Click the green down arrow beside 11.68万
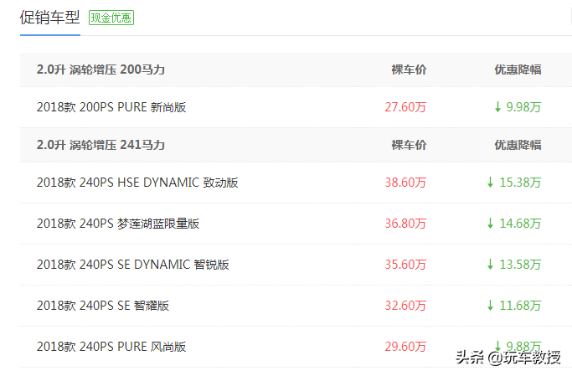The width and height of the screenshot is (572, 376). point(491,305)
